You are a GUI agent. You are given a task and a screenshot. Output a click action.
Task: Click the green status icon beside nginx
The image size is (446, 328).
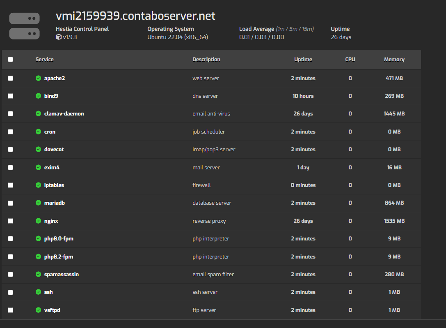coord(39,221)
